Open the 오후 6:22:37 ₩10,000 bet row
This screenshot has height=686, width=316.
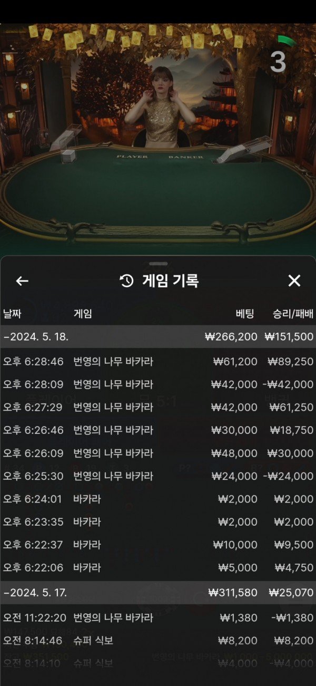pos(158,545)
